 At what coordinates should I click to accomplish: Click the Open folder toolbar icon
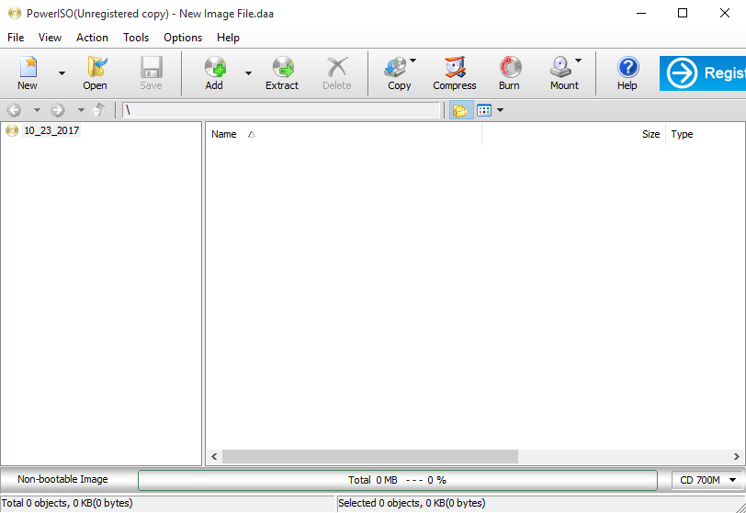96,68
